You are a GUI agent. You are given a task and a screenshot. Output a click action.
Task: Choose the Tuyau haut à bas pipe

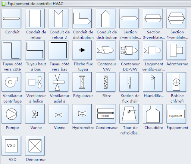(35, 50)
